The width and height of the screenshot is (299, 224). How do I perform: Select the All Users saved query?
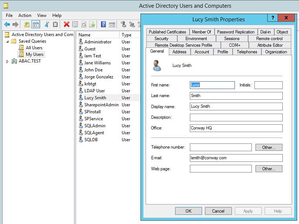tap(34, 48)
